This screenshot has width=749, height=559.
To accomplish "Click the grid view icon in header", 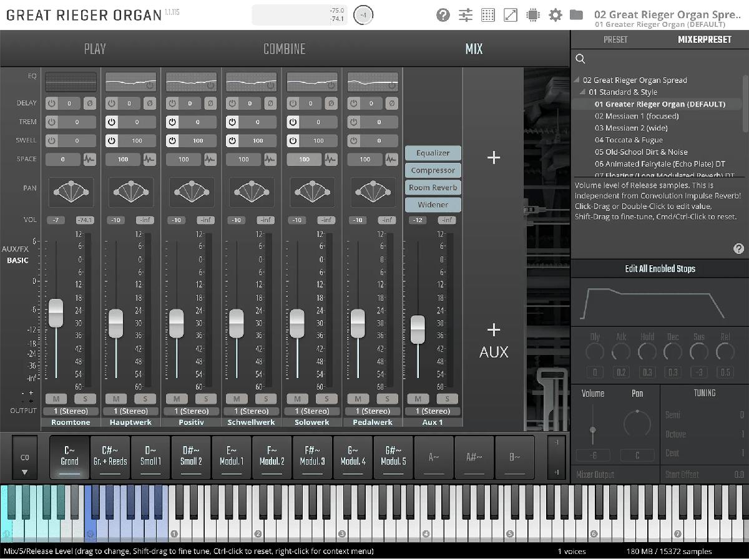I will coord(488,15).
